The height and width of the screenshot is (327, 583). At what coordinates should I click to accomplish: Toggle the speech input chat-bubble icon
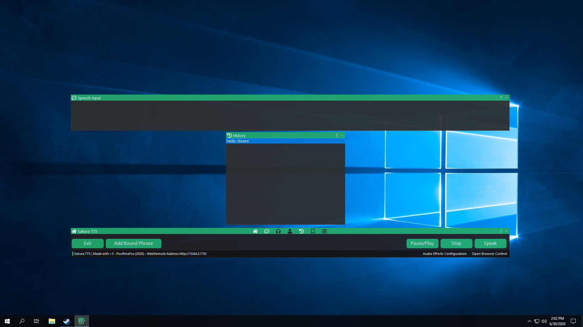267,231
